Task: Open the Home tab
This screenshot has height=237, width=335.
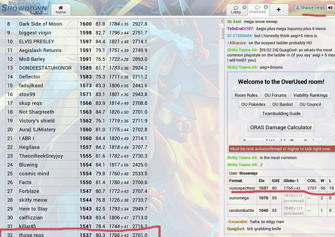Action: click(x=61, y=10)
